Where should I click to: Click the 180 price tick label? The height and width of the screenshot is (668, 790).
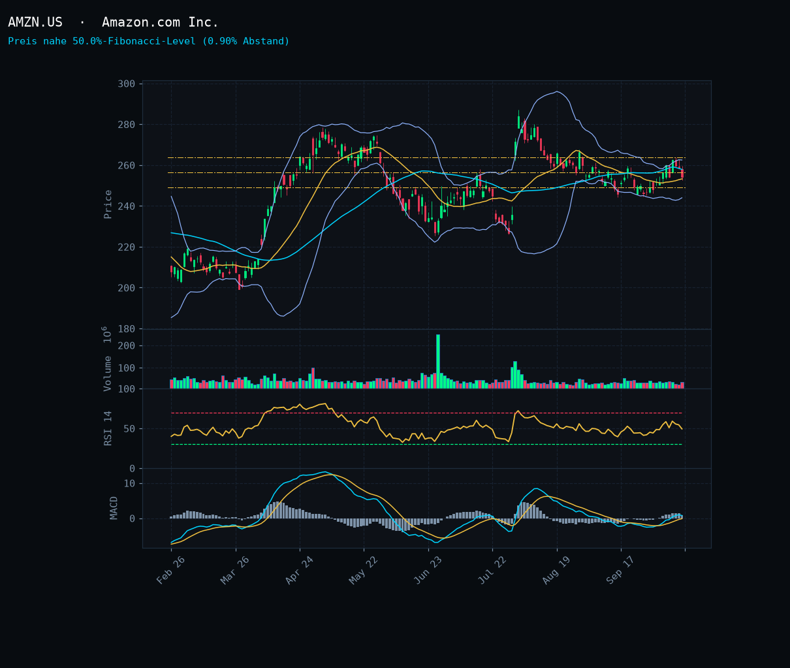(127, 328)
